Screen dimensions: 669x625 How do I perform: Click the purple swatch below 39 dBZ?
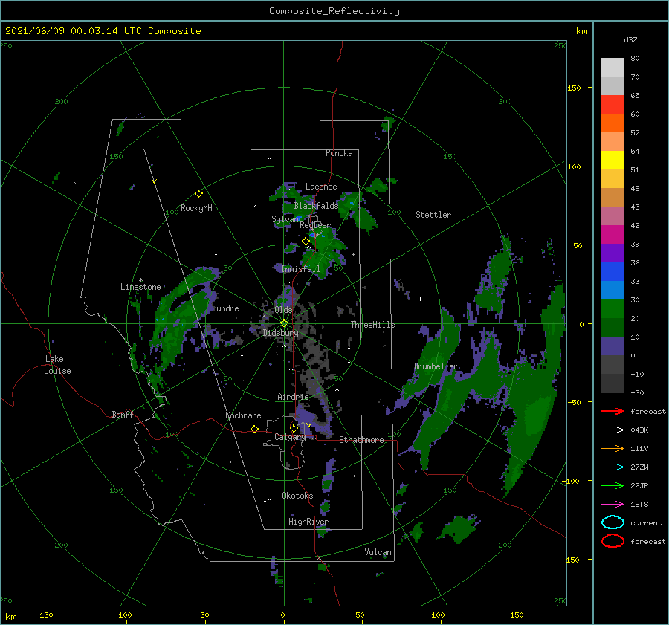(x=613, y=253)
